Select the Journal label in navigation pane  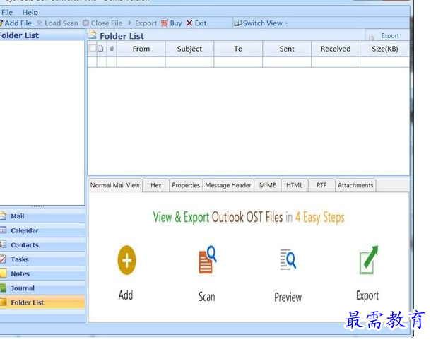pyautogui.click(x=23, y=288)
